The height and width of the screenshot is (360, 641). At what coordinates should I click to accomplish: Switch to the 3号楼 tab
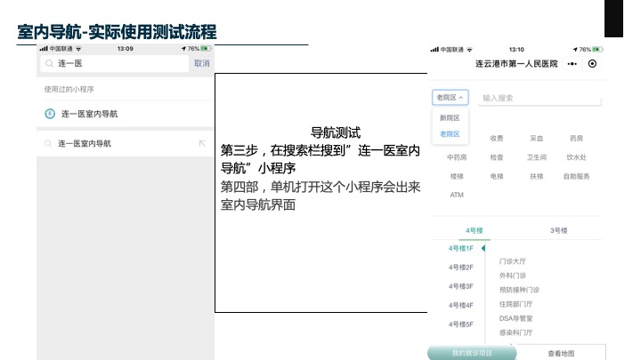(558, 230)
